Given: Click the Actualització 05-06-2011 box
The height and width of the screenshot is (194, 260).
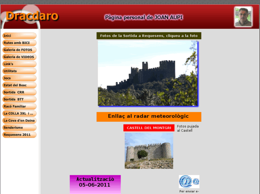Looking at the screenshot, I should pos(95,184).
